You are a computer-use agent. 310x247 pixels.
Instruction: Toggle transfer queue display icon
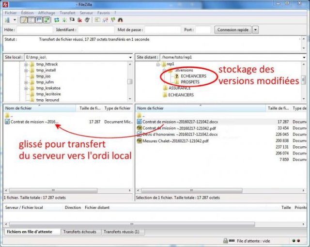[46, 20]
